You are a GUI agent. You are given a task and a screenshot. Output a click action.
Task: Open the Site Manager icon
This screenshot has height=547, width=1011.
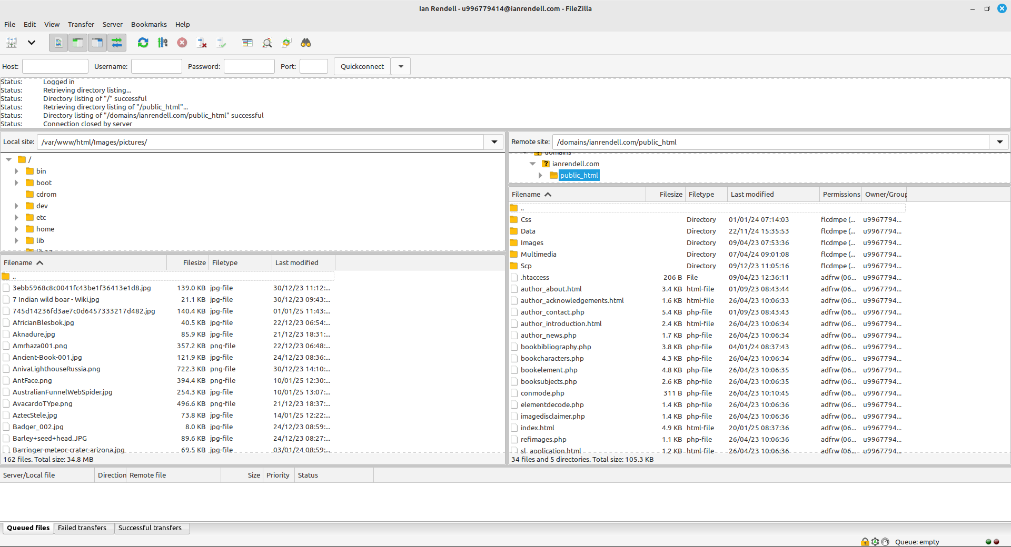point(12,43)
